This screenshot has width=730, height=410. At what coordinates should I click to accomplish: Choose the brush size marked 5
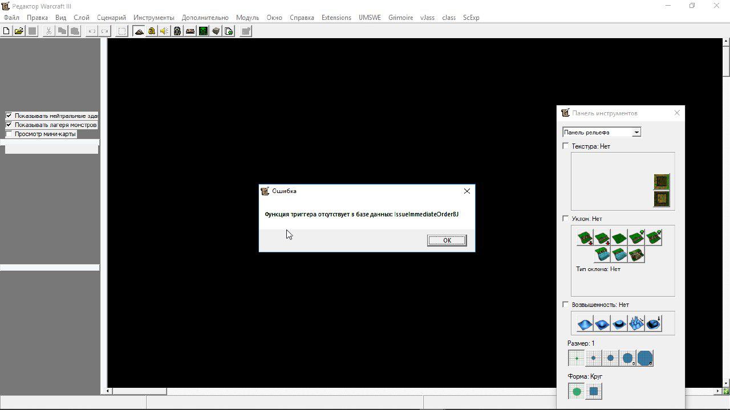click(628, 358)
